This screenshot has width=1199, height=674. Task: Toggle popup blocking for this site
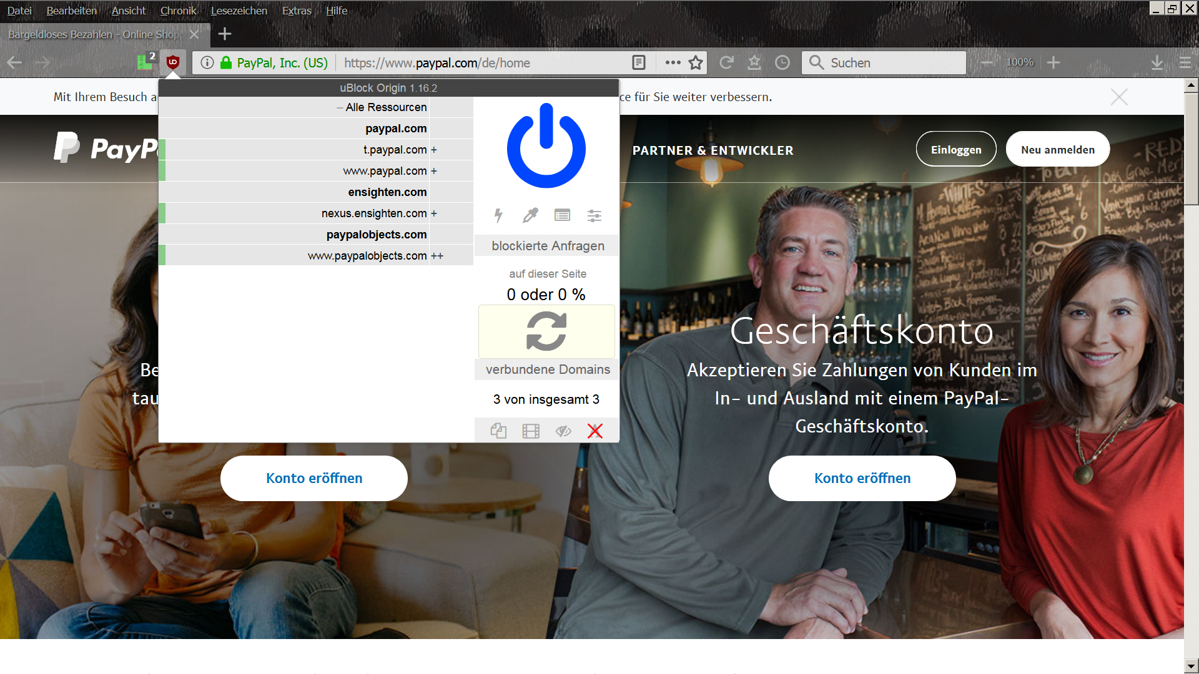click(498, 431)
